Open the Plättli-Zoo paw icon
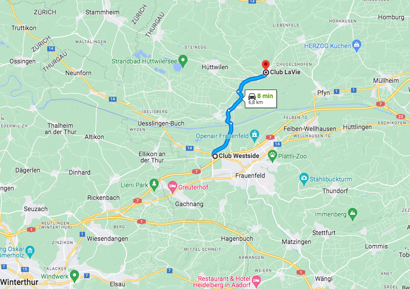Viewport: 410px width, 289px height. 272,156
